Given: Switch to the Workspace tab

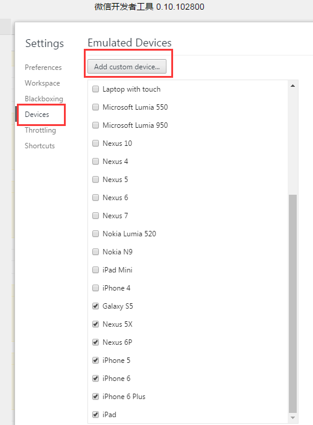Looking at the screenshot, I should click(42, 83).
